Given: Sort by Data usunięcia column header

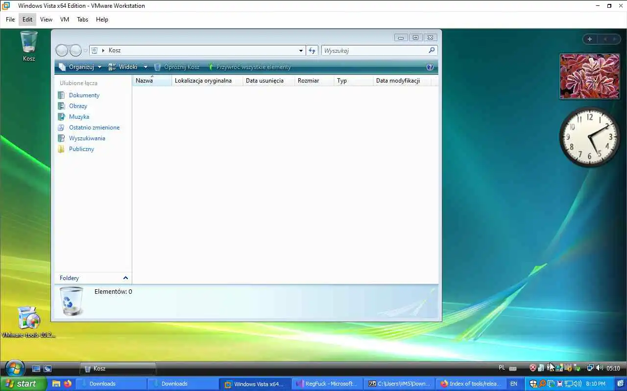Looking at the screenshot, I should tap(269, 81).
